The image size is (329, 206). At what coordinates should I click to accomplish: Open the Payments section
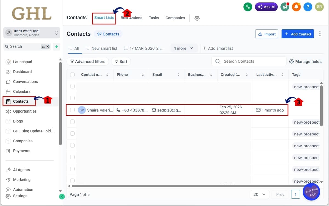click(22, 151)
